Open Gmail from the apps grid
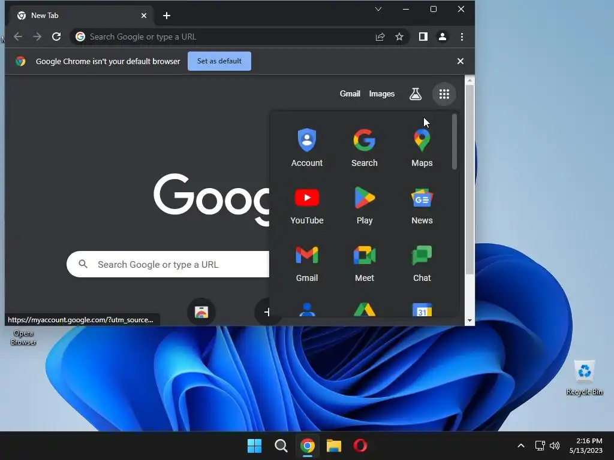Screen dimensions: 614x460 [306, 263]
